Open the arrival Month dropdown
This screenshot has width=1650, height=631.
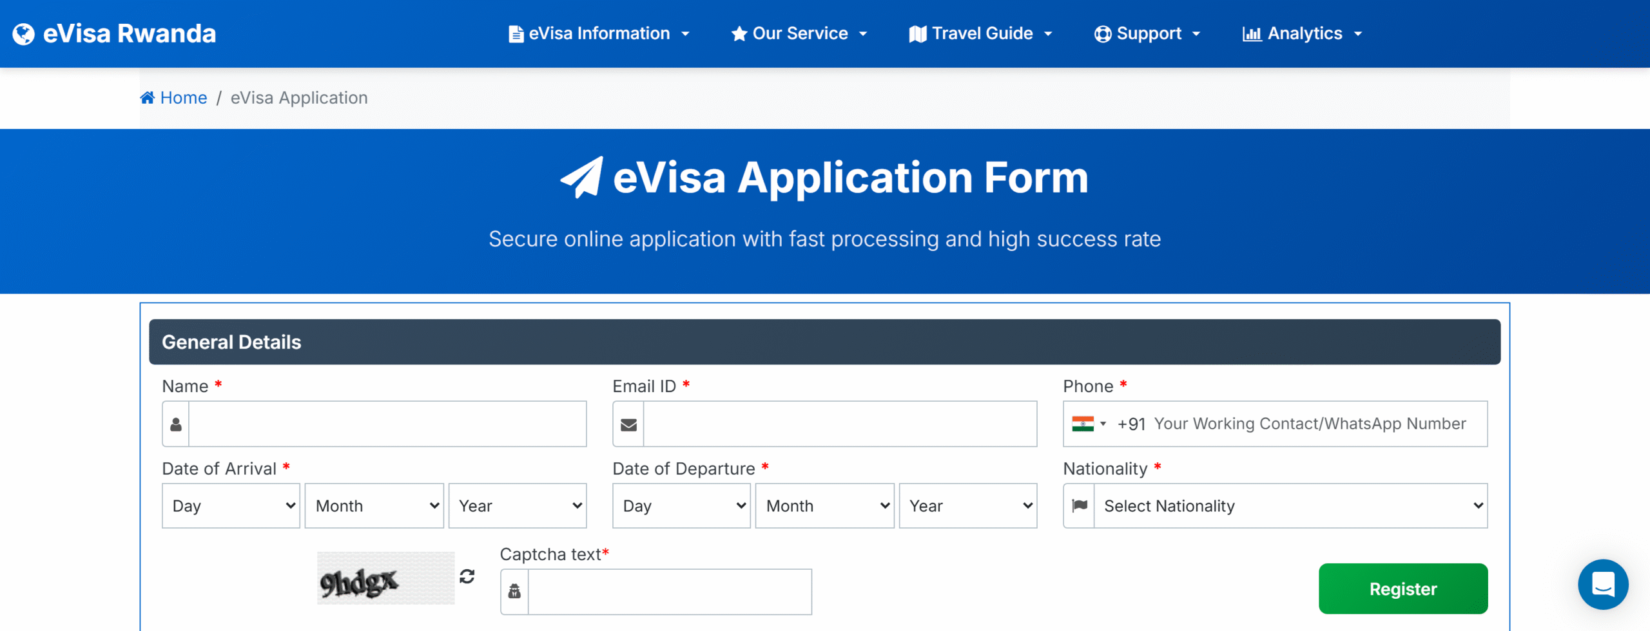click(x=374, y=506)
